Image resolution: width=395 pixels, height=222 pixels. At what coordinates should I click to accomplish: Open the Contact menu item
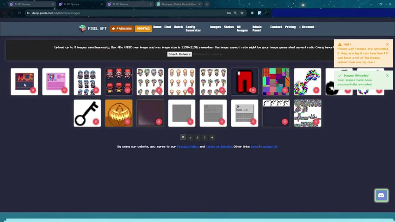click(x=276, y=27)
